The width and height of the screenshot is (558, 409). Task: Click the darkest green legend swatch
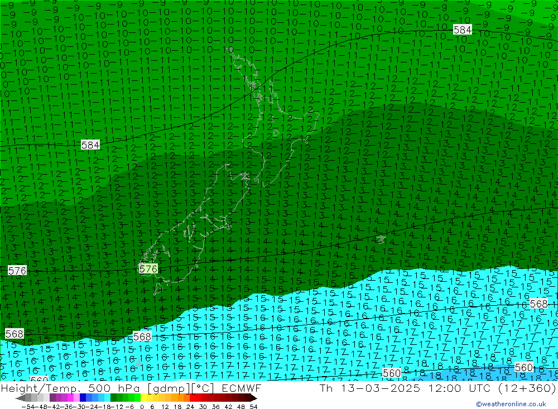113,398
